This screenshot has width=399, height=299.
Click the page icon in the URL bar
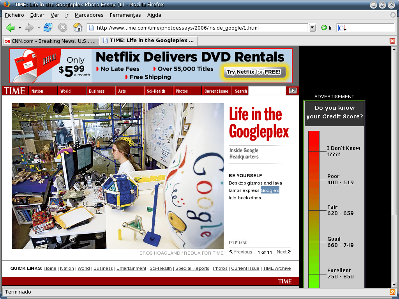[91, 28]
